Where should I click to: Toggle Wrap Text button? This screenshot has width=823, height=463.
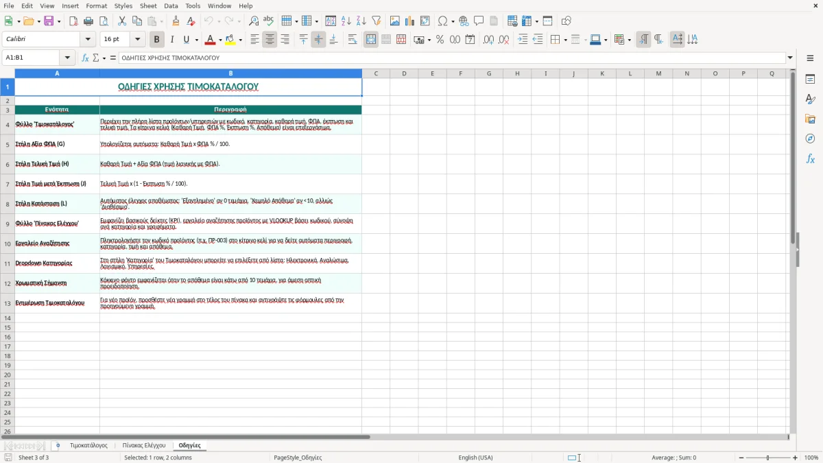point(353,40)
